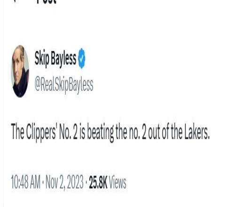The height and width of the screenshot is (207, 235).
Task: Click the Views label
Action: [x=117, y=182]
